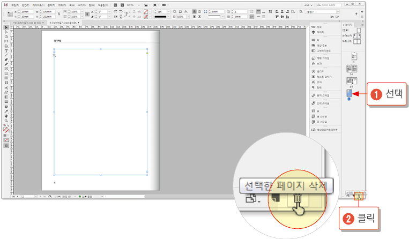The width and height of the screenshot is (409, 239).
Task: Click the Adobe Stock search field
Action: [329, 5]
